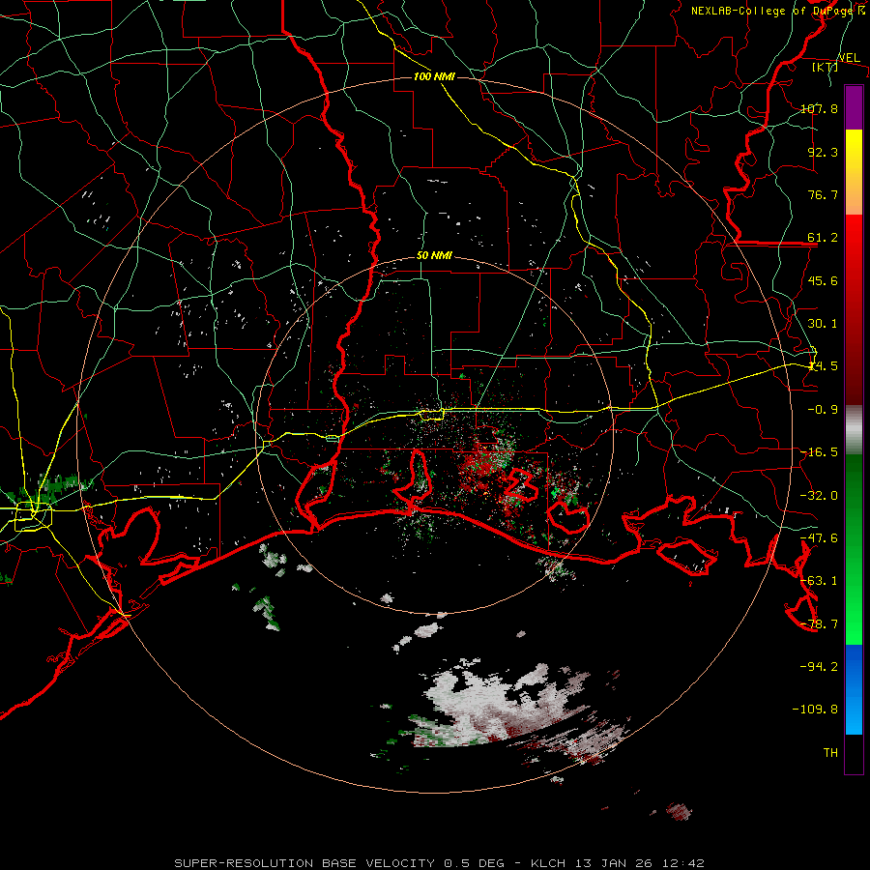This screenshot has width=870, height=870.
Task: Select the 76.7 velocity scale value
Action: [823, 194]
